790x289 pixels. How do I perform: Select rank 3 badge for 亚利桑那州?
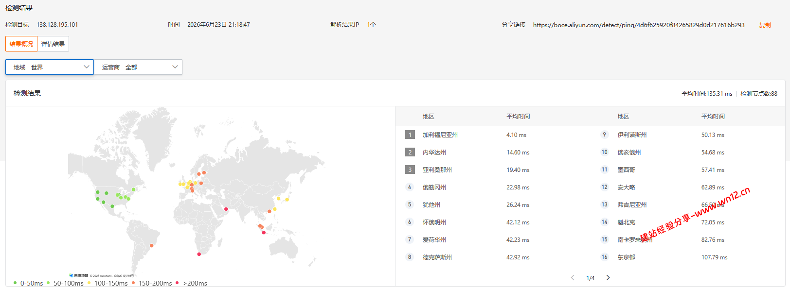pyautogui.click(x=410, y=170)
